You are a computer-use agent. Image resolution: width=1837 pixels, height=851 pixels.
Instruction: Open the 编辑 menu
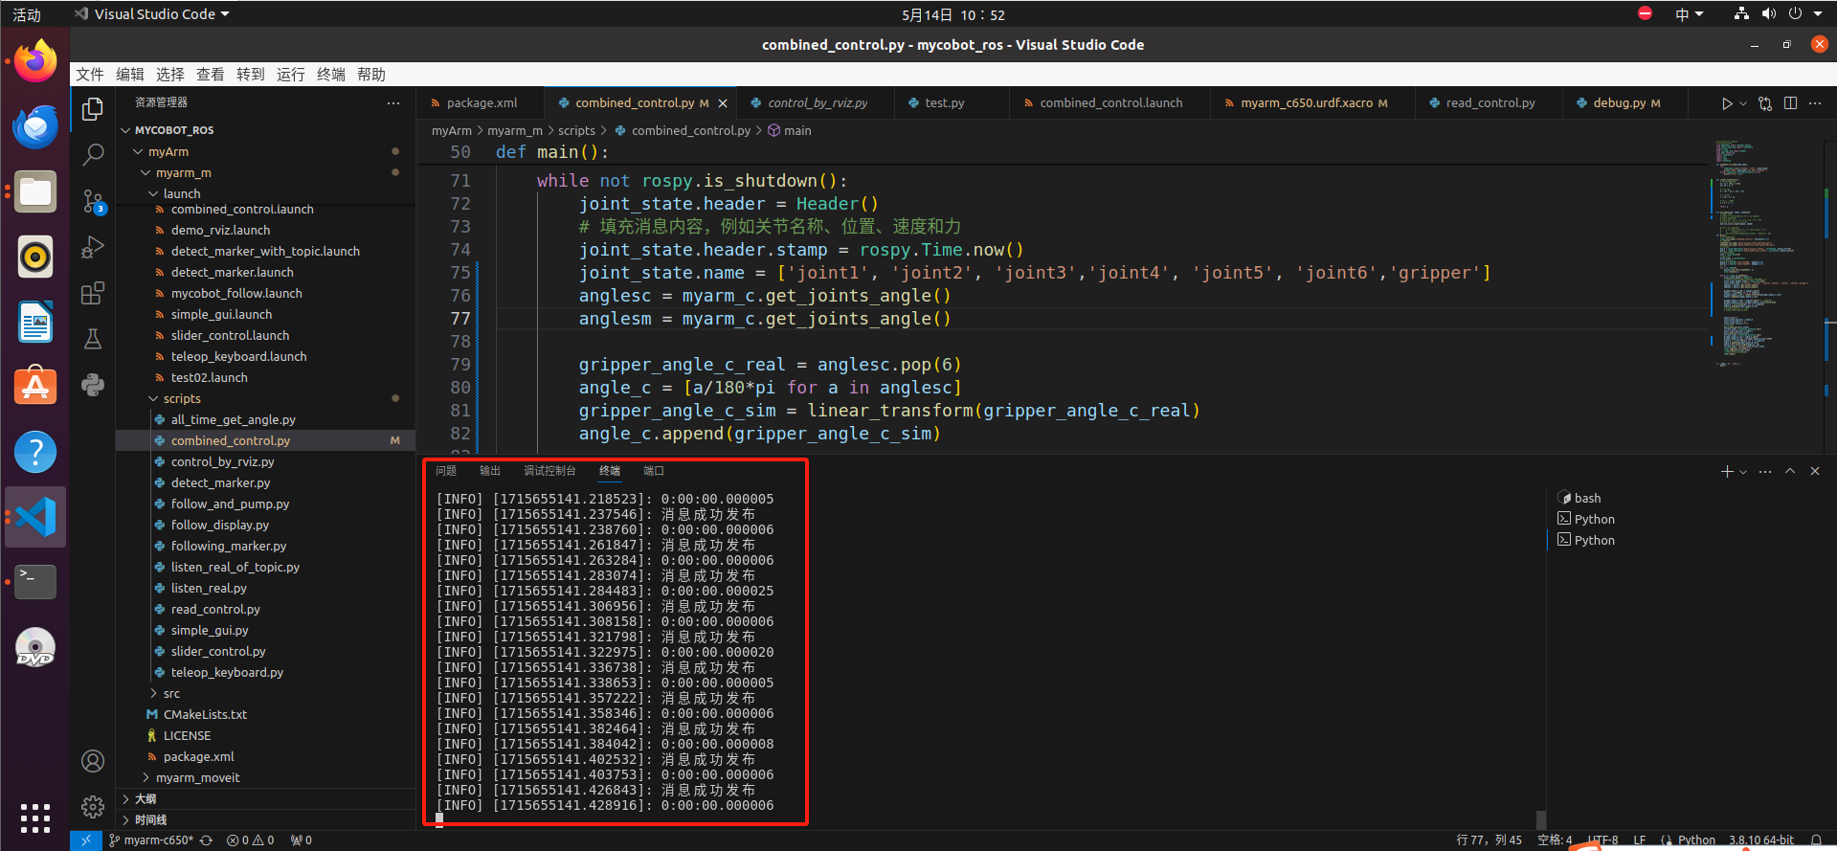click(x=130, y=75)
